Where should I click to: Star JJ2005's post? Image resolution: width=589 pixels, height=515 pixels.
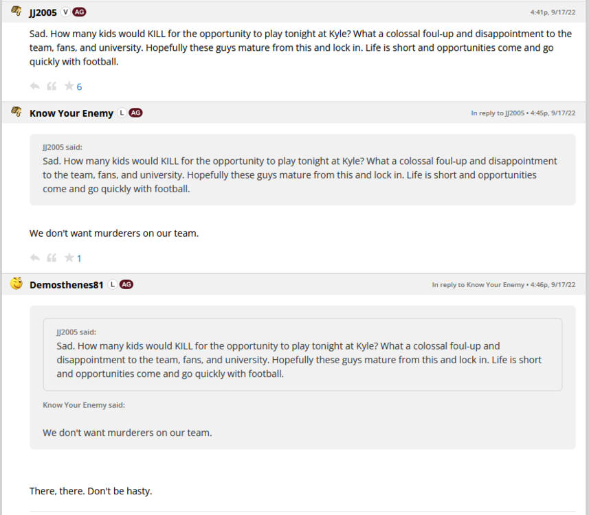pos(69,87)
